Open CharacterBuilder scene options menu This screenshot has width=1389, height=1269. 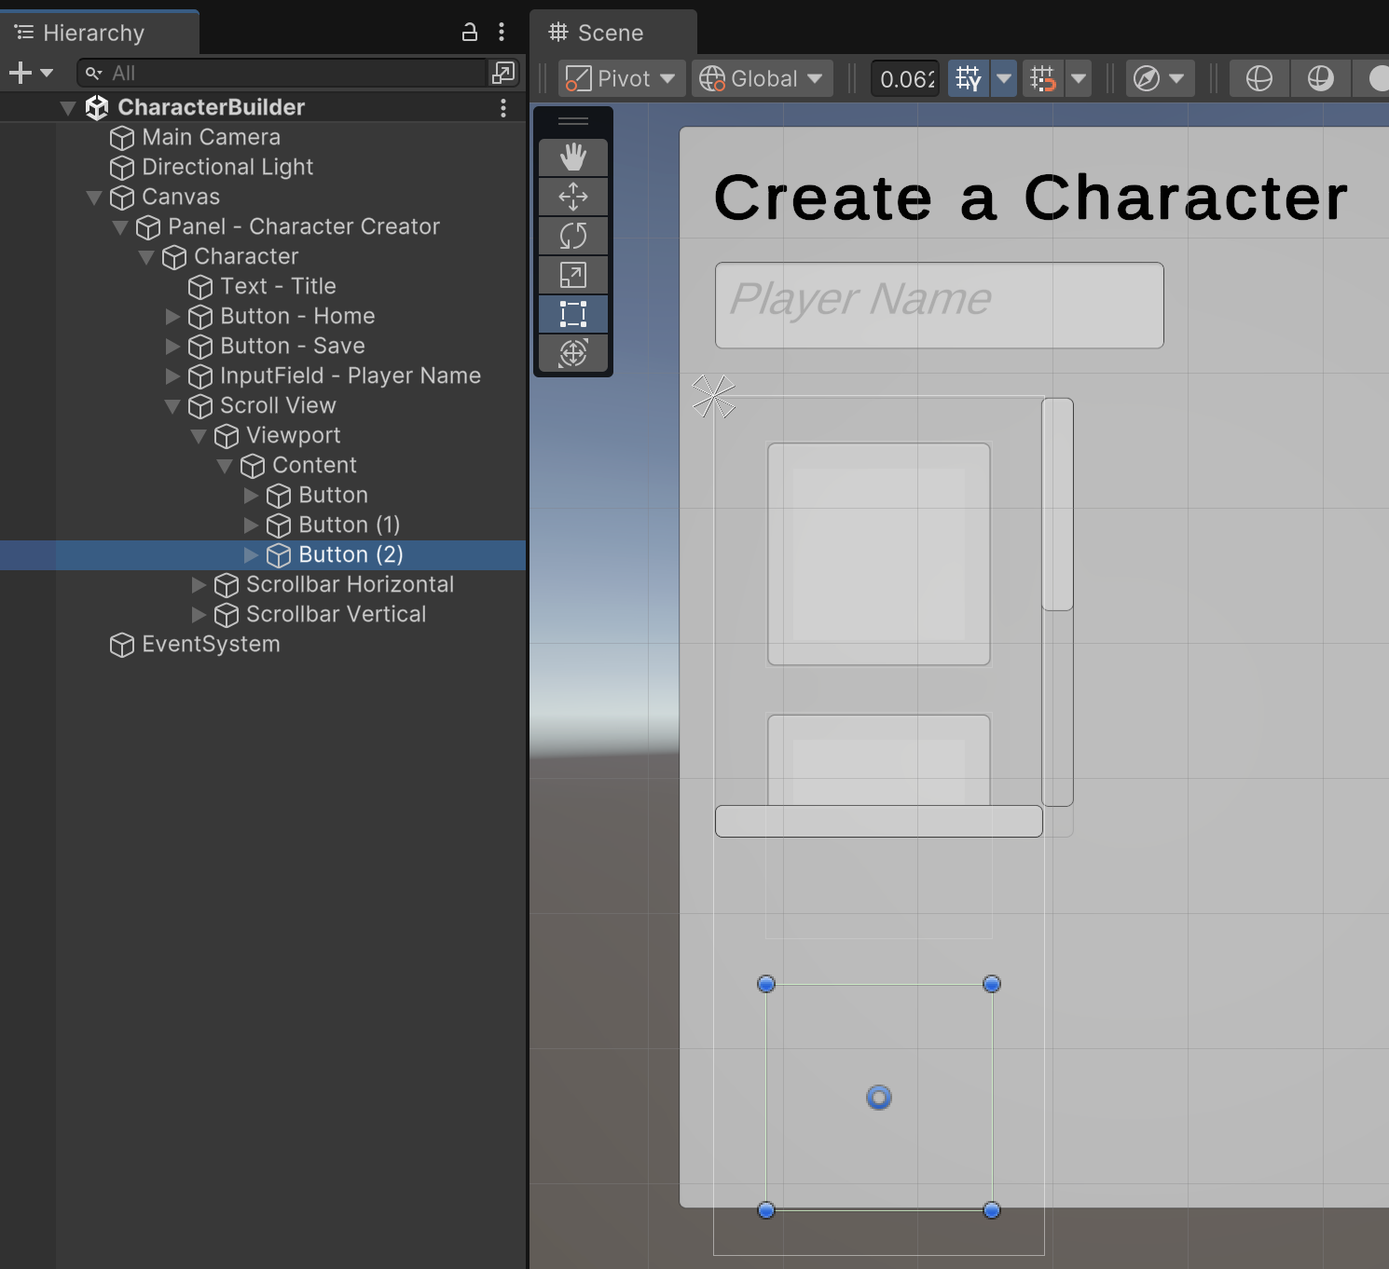[503, 108]
